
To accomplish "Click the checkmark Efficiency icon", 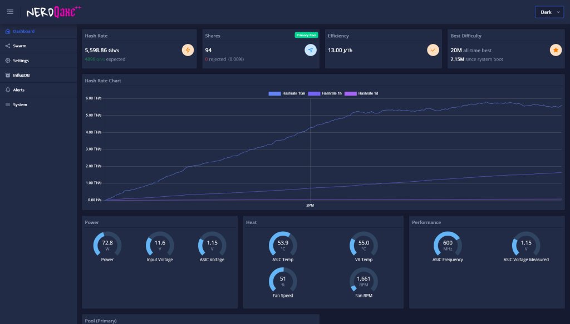I will click(433, 50).
